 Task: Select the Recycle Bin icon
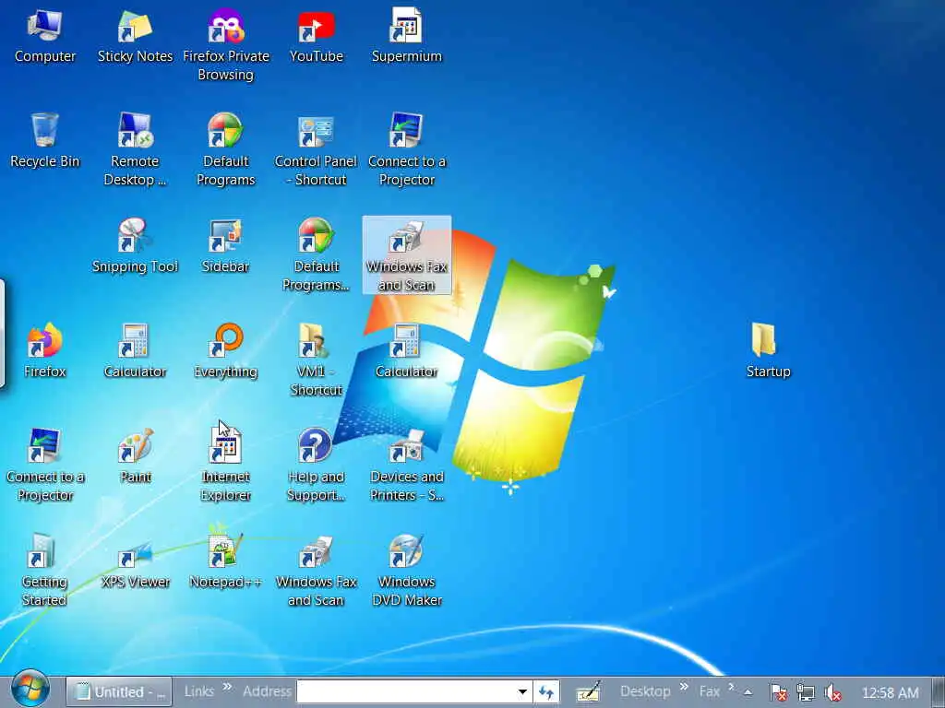point(44,141)
